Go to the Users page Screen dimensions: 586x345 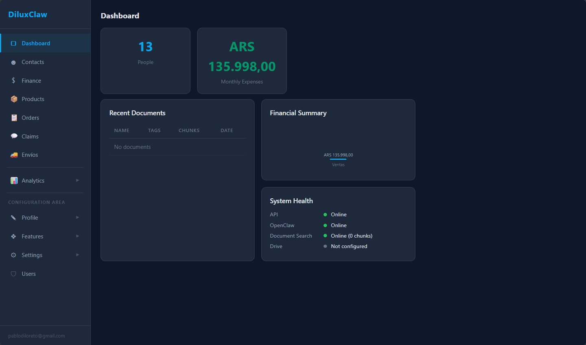pos(45,274)
